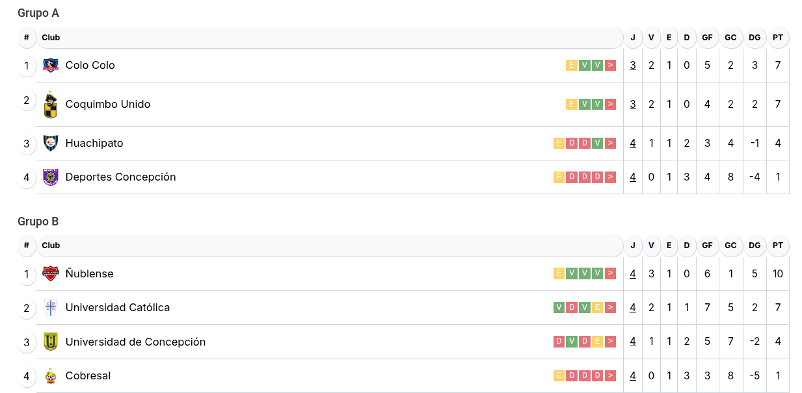Click the PT column header in Grupo B
This screenshot has height=393, width=802.
[778, 246]
